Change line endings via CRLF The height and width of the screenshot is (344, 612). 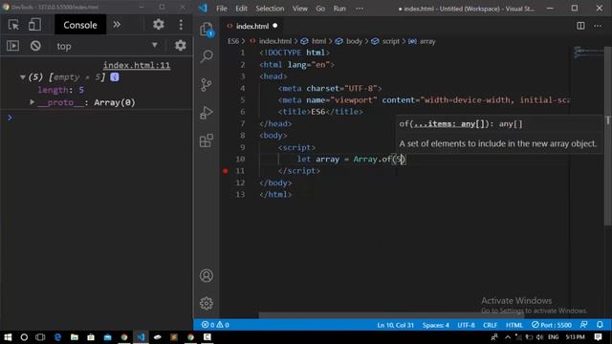[x=490, y=325]
